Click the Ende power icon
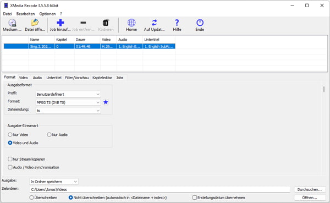330x203 pixels. click(200, 23)
